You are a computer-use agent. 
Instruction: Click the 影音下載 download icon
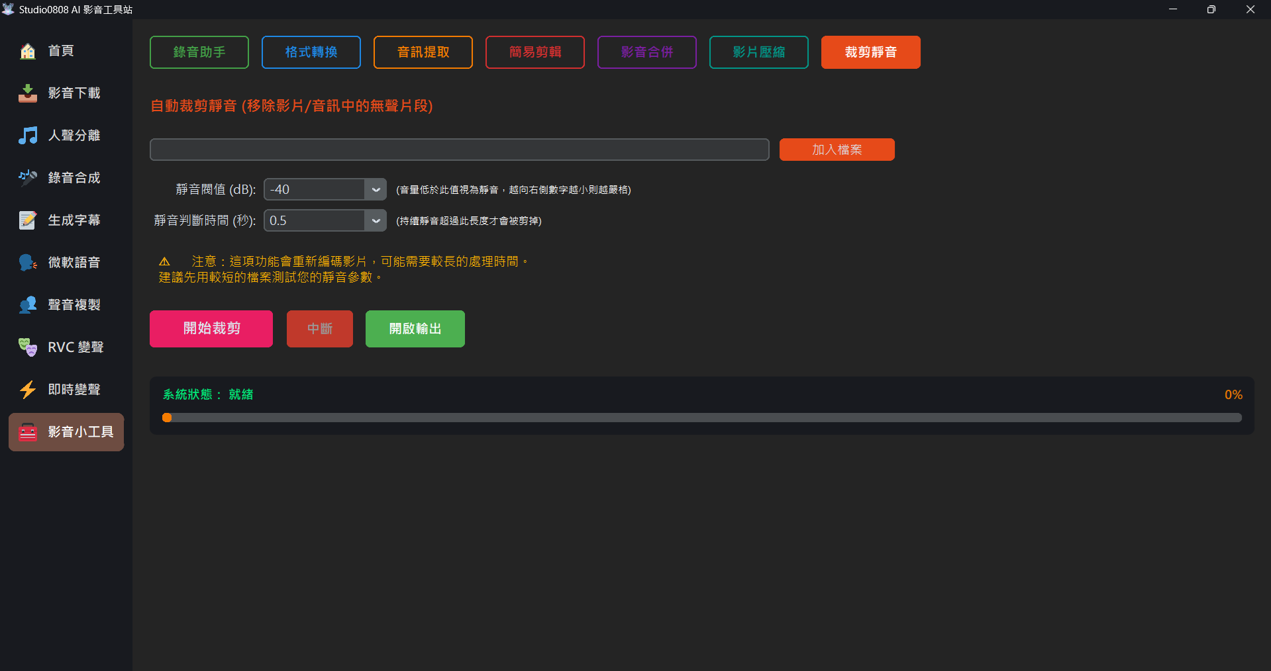[x=28, y=93]
